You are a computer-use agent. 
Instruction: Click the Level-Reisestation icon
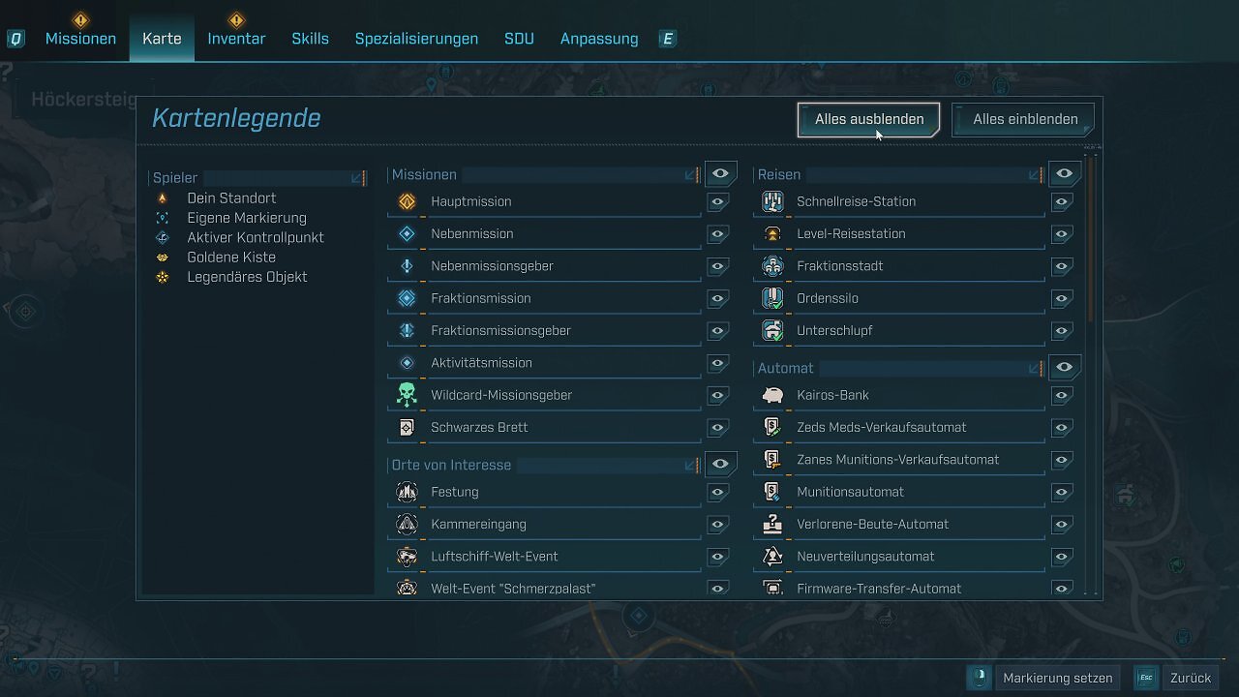pos(772,233)
